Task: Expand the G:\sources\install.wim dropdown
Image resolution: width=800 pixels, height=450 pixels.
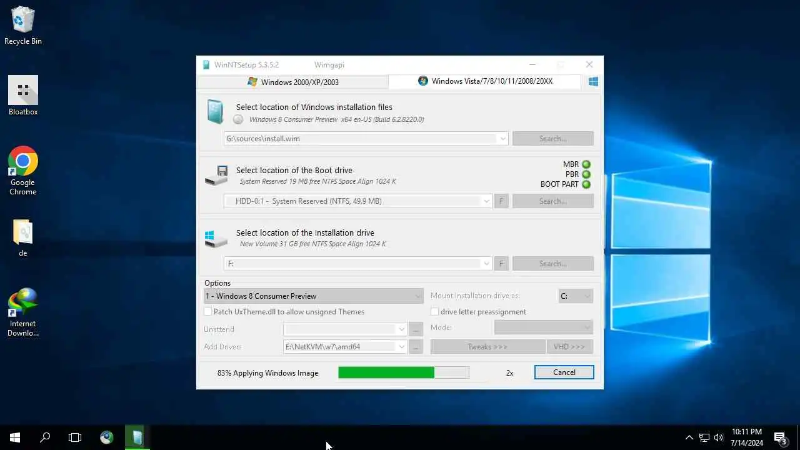Action: click(503, 139)
